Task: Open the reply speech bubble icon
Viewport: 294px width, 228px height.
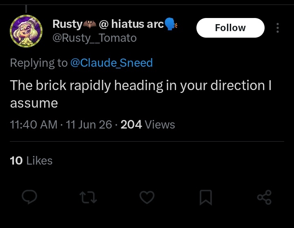Action: [29, 197]
